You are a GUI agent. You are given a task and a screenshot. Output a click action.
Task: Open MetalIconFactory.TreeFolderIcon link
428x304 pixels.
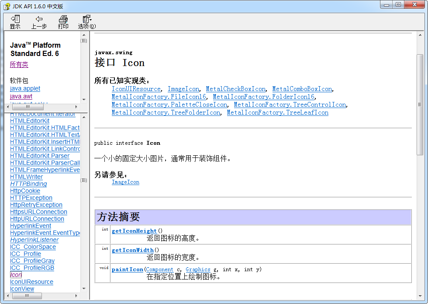tap(166, 113)
